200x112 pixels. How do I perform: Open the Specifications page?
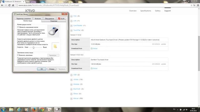[146, 11]
